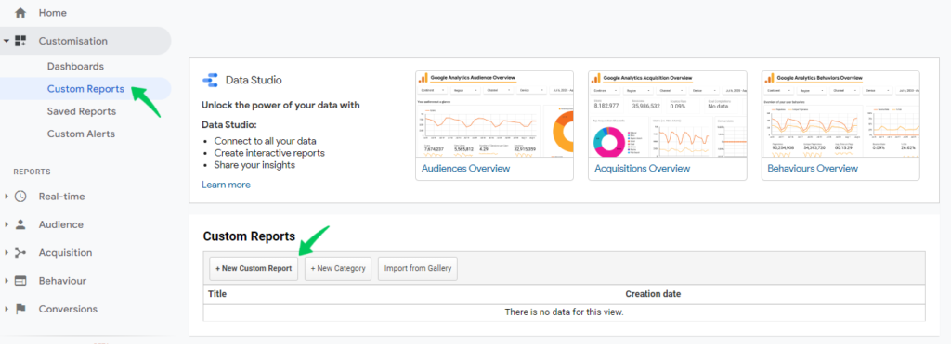Click the Behaviour window icon
Viewport: 951px width, 344px height.
click(x=20, y=280)
